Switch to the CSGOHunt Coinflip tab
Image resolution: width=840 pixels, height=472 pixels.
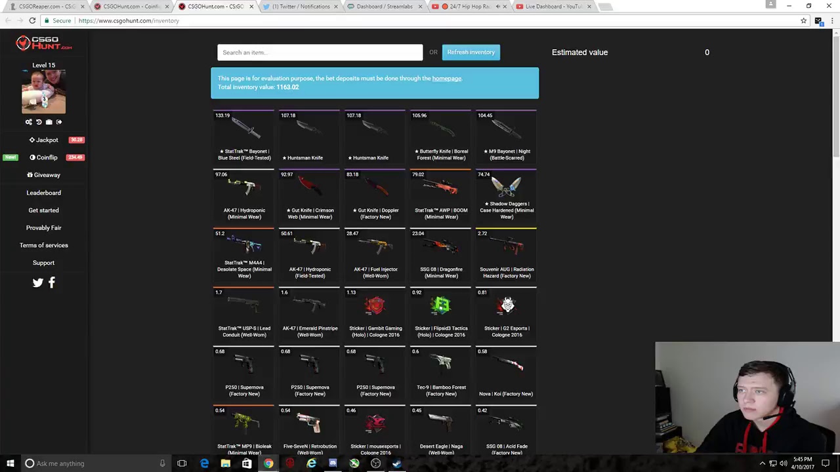[x=130, y=7]
